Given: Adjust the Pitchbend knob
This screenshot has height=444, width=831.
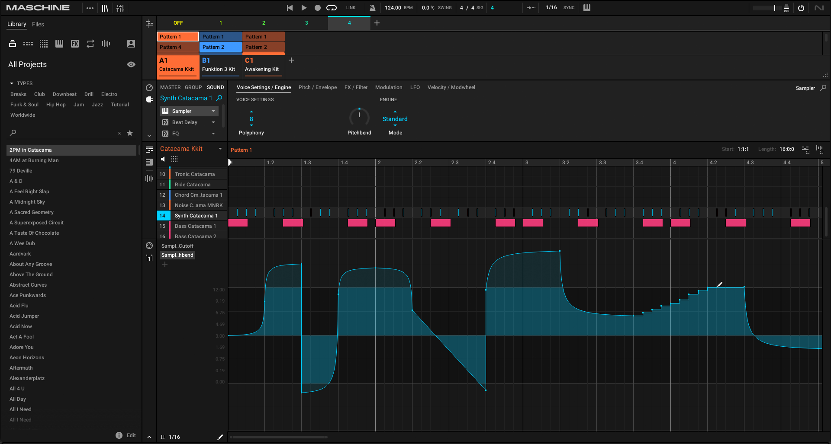Looking at the screenshot, I should [359, 117].
